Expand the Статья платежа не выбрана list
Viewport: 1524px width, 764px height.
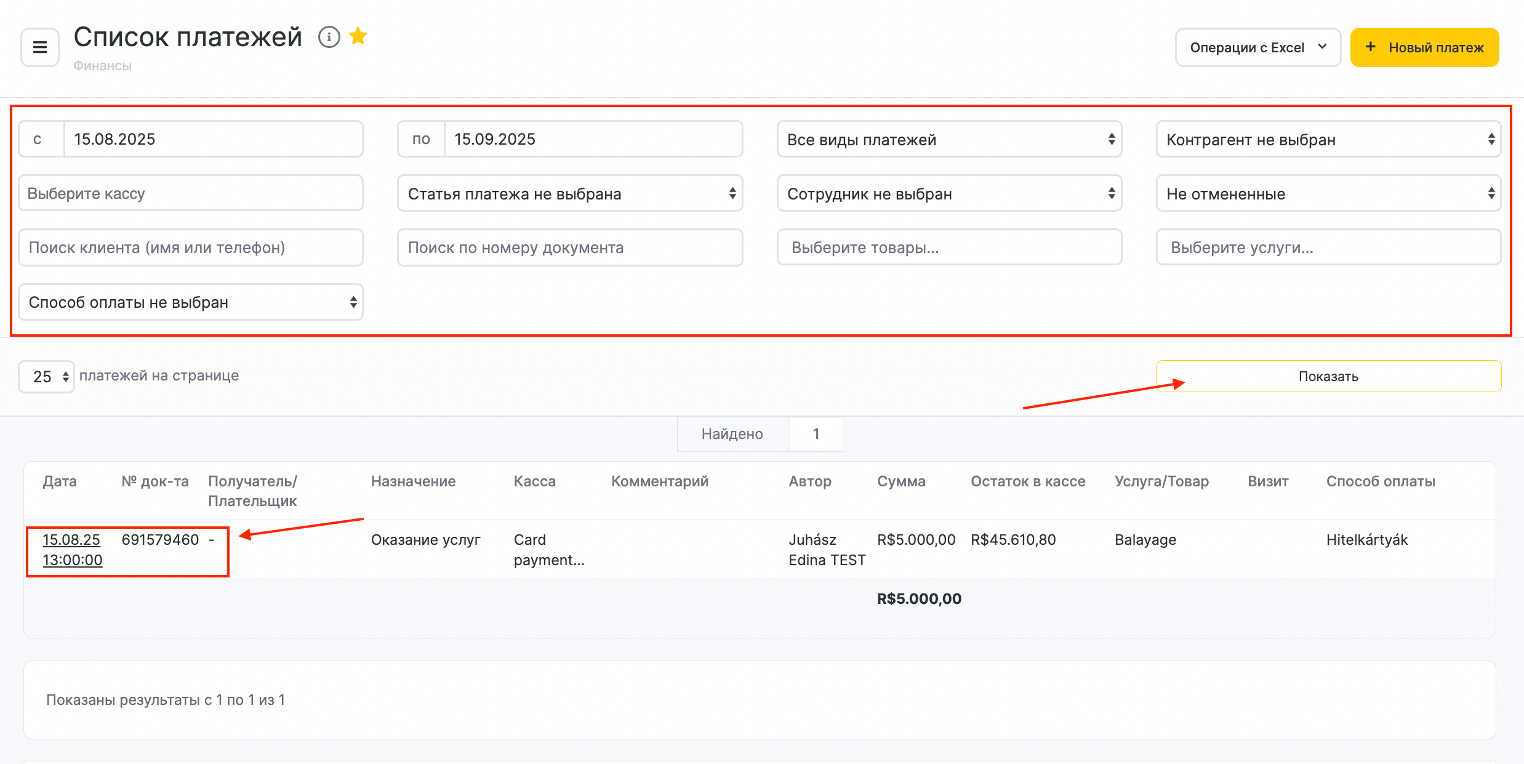click(569, 194)
